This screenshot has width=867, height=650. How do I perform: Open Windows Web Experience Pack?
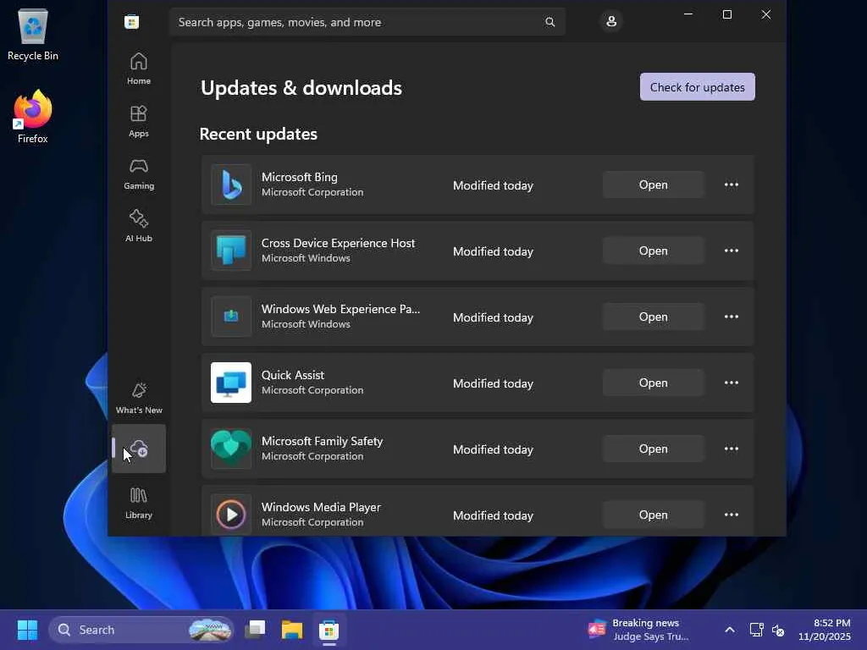tap(653, 317)
